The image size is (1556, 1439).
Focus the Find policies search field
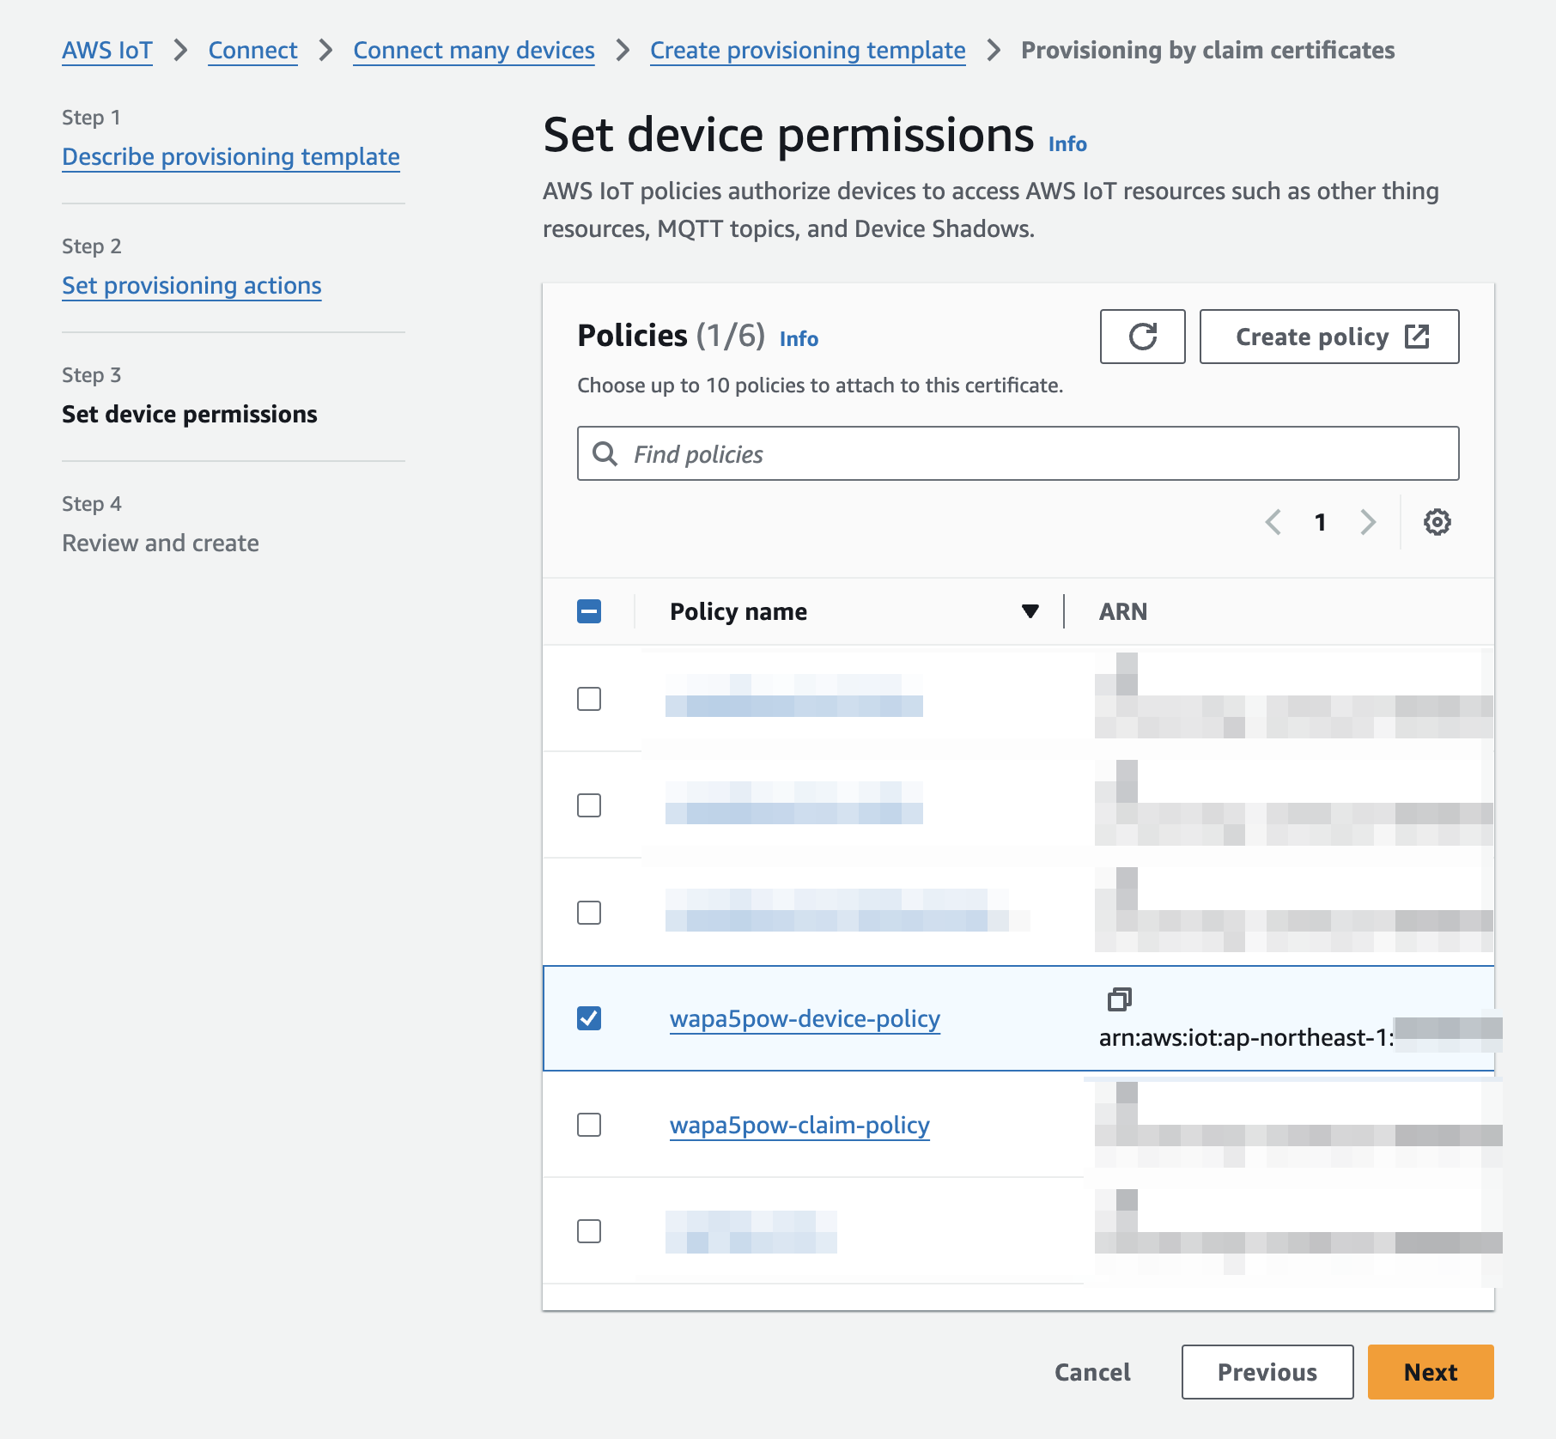click(x=1018, y=453)
